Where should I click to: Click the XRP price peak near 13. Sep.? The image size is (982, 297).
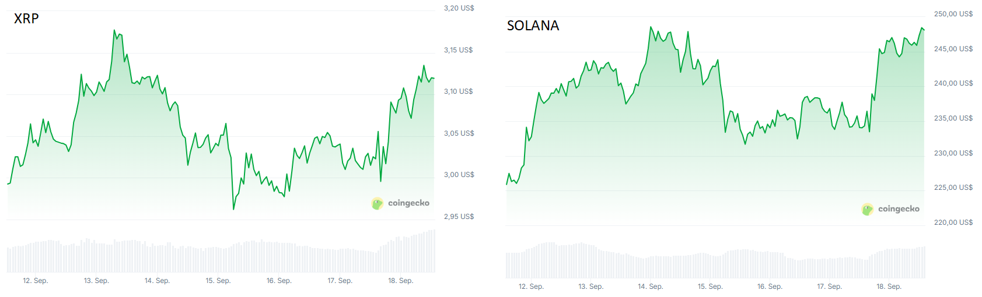(x=114, y=31)
